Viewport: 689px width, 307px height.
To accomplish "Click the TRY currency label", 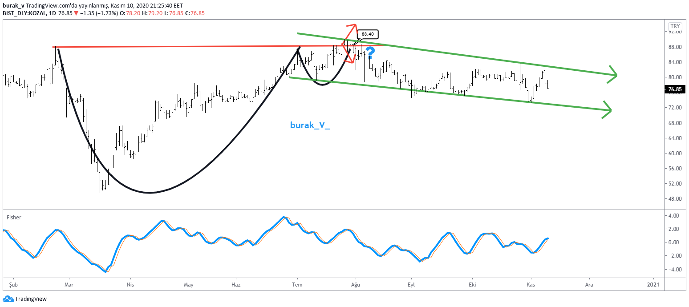I will point(675,26).
